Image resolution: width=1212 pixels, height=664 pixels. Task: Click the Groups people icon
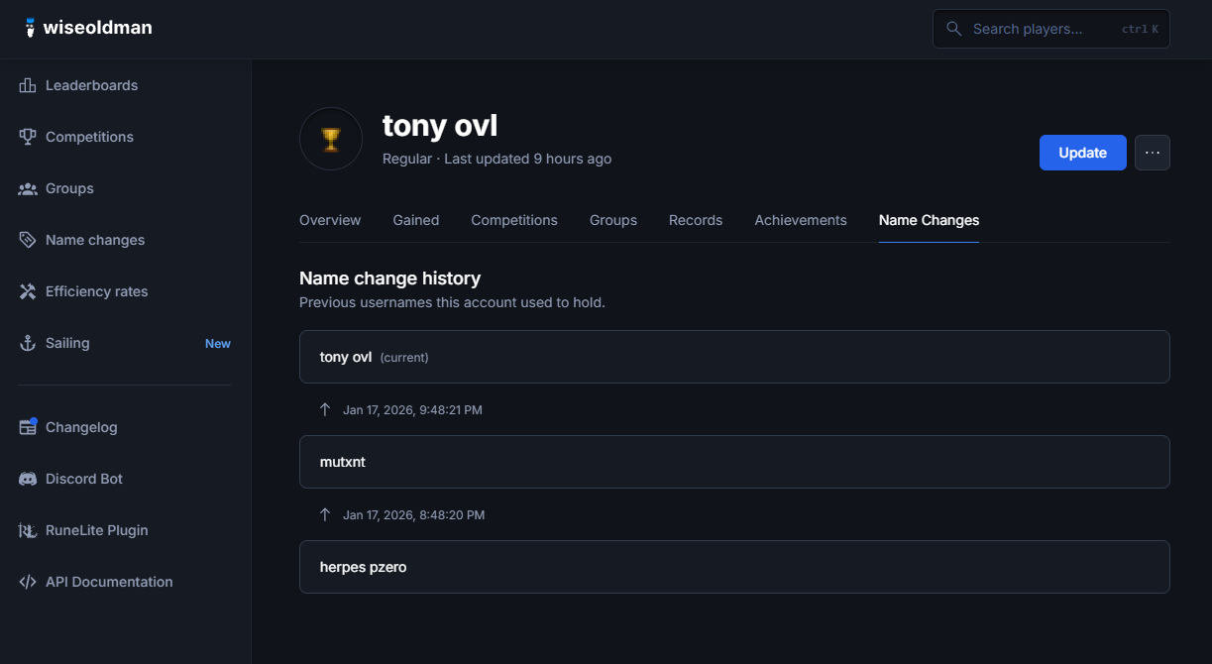tap(27, 188)
